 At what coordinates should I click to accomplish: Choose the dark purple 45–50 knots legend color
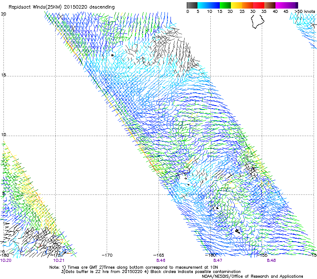292,5
